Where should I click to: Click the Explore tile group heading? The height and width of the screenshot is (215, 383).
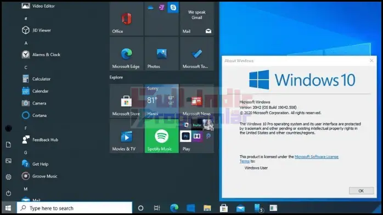[116, 77]
